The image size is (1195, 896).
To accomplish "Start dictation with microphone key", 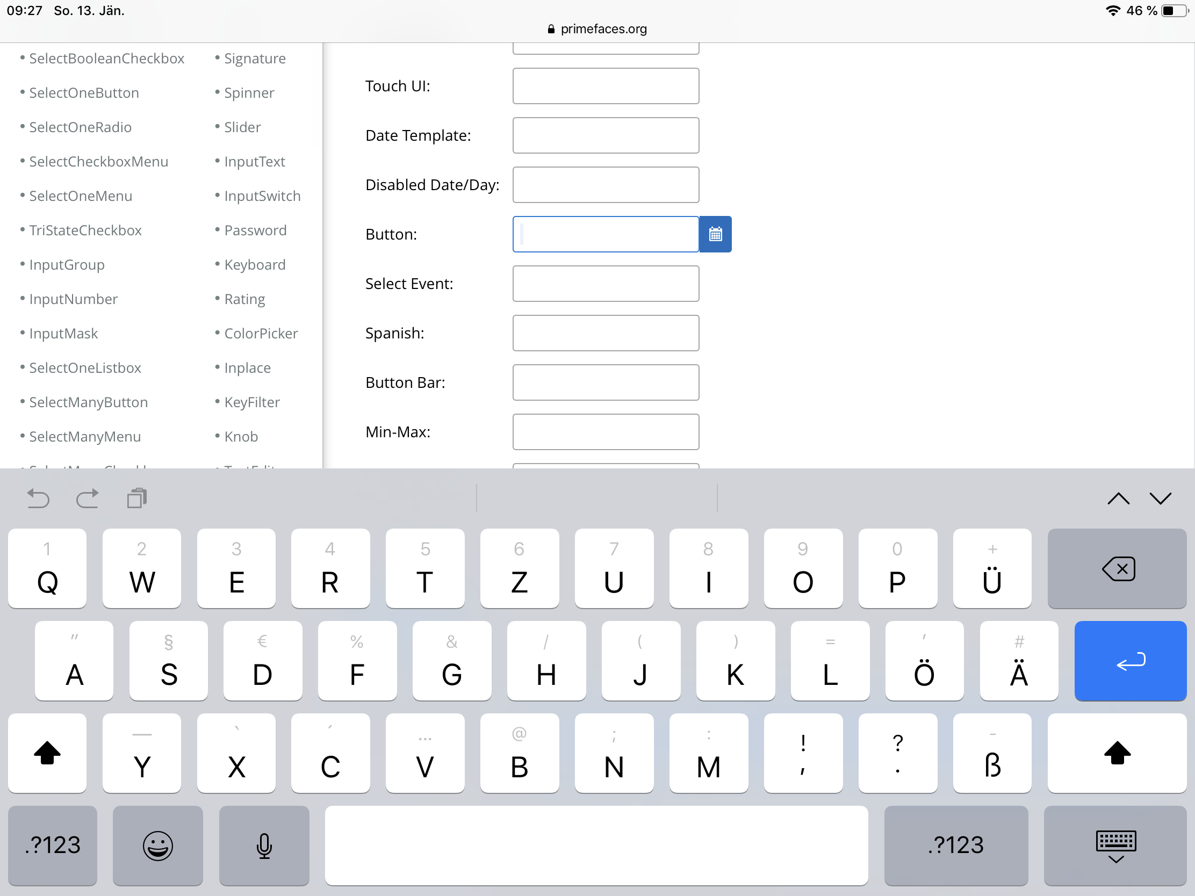I will tap(264, 845).
